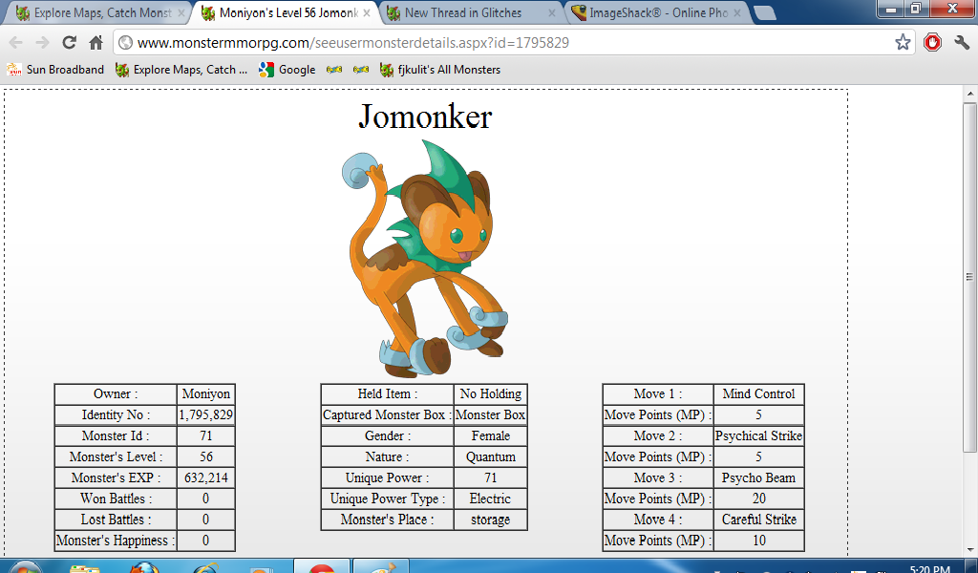
Task: Click the Jomonker monster image
Action: point(425,258)
